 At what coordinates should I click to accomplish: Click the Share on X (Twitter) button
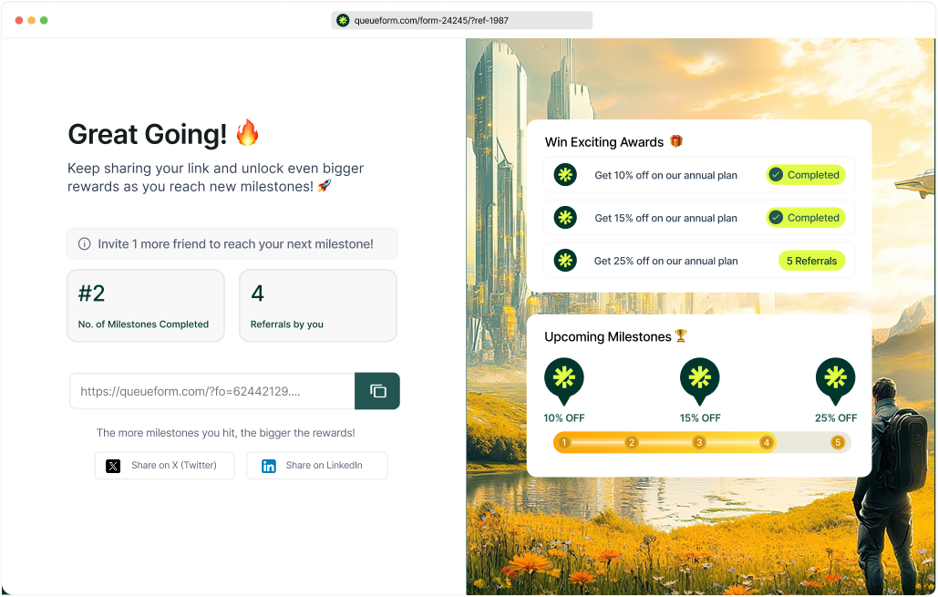164,466
